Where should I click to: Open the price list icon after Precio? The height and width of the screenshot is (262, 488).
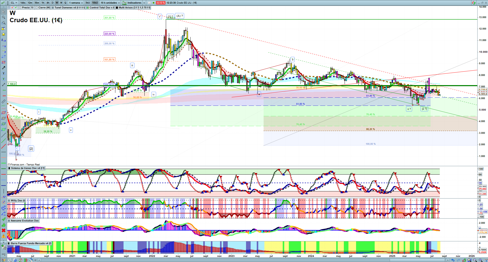[x=32, y=8]
